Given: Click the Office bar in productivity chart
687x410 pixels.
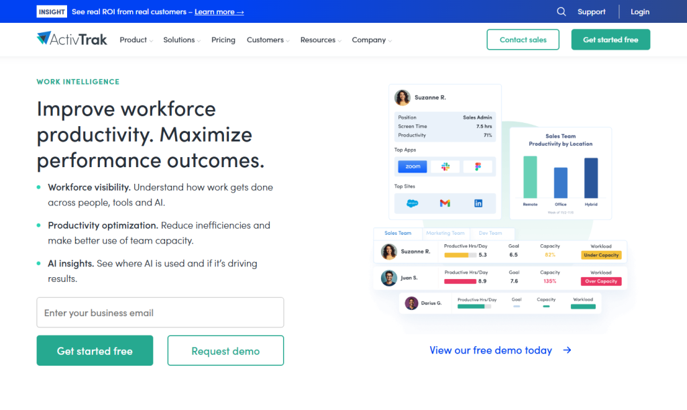Looking at the screenshot, I should click(560, 183).
